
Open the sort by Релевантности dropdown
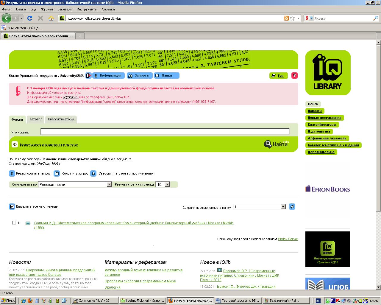point(75,184)
